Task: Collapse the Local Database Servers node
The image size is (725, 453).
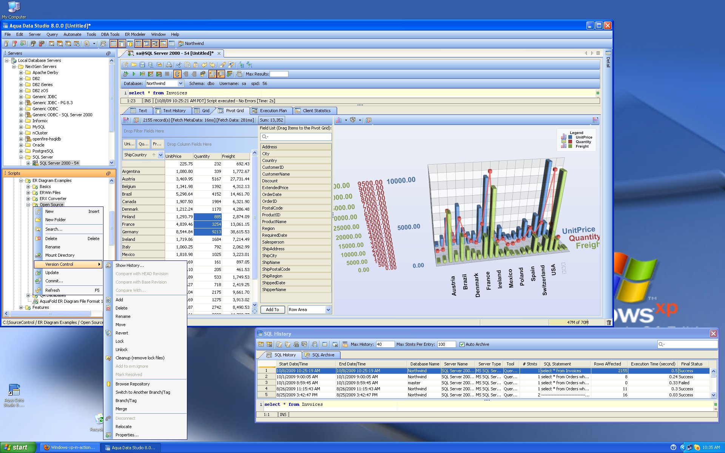Action: tap(6, 60)
